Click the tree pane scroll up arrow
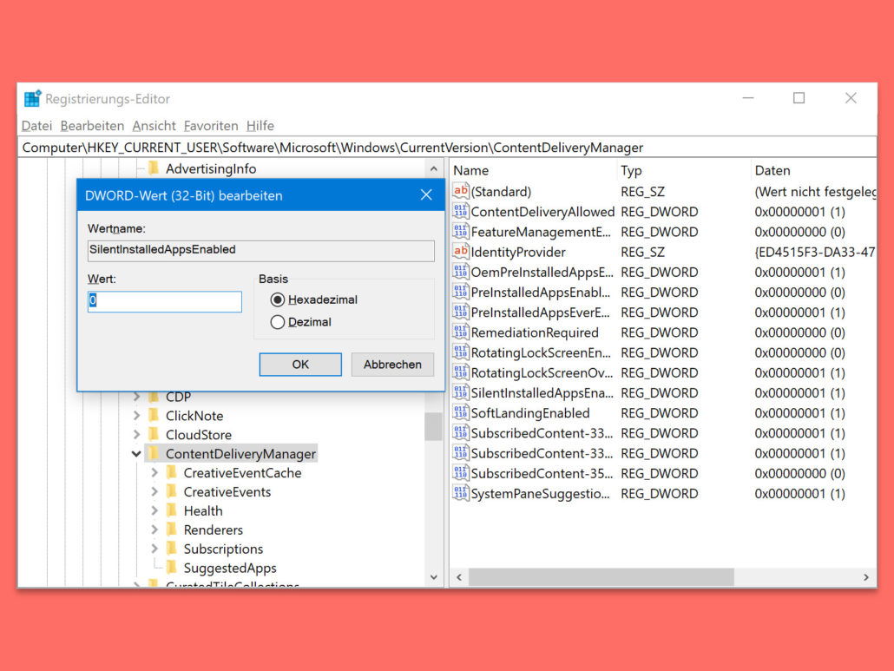Viewport: 894px width, 671px height. pos(434,169)
